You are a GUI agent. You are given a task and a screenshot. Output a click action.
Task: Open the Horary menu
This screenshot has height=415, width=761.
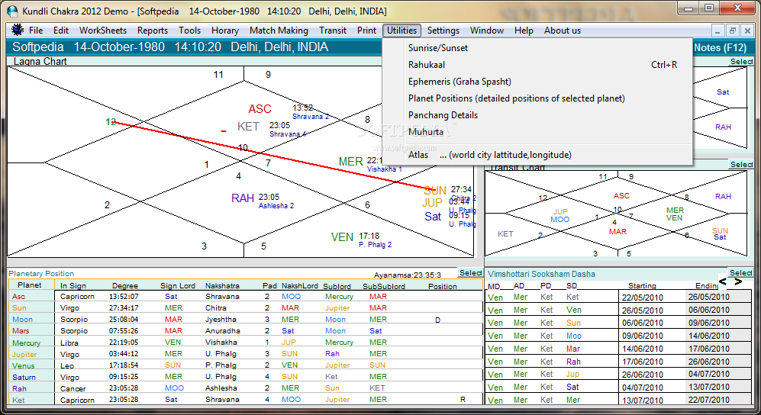(x=224, y=30)
